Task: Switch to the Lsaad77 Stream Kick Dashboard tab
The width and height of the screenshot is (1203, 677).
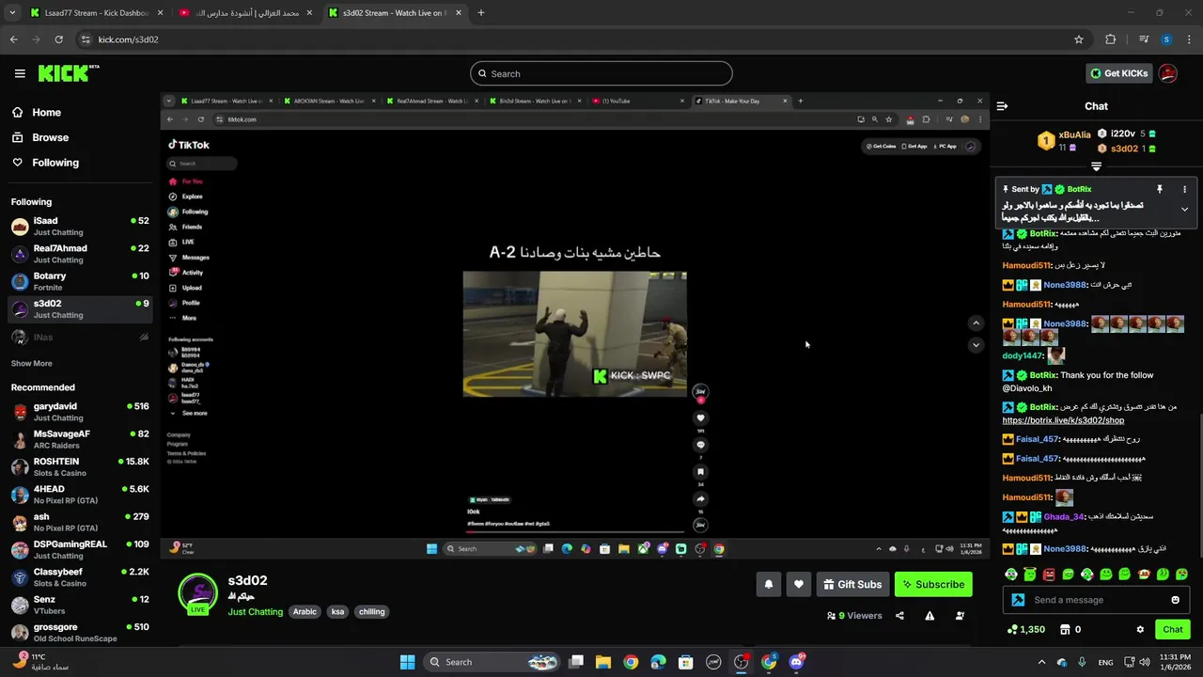Action: (95, 13)
